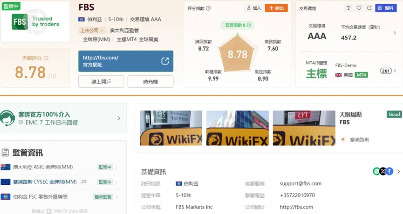The image size is (403, 214).
Task: Open the 澳大利亞 ASIC 全牌照(MM) row
Action: click(60, 167)
